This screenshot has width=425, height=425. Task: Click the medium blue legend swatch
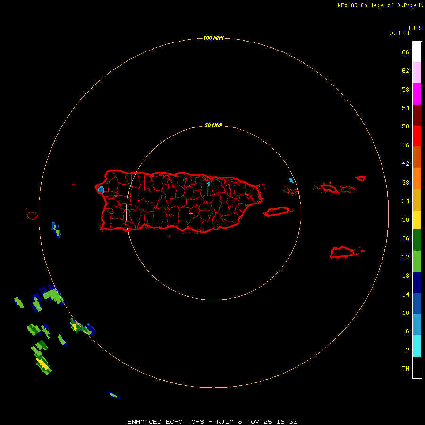tap(417, 304)
